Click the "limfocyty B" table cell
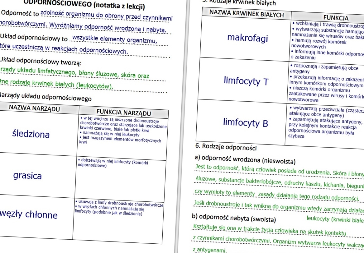364x253 pixels. coord(245,122)
